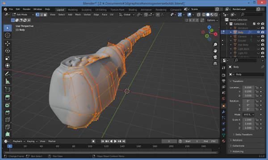Screen dimensions: 268x160
Task: Switch perspective/orthographic grid icon
Action: (215, 64)
